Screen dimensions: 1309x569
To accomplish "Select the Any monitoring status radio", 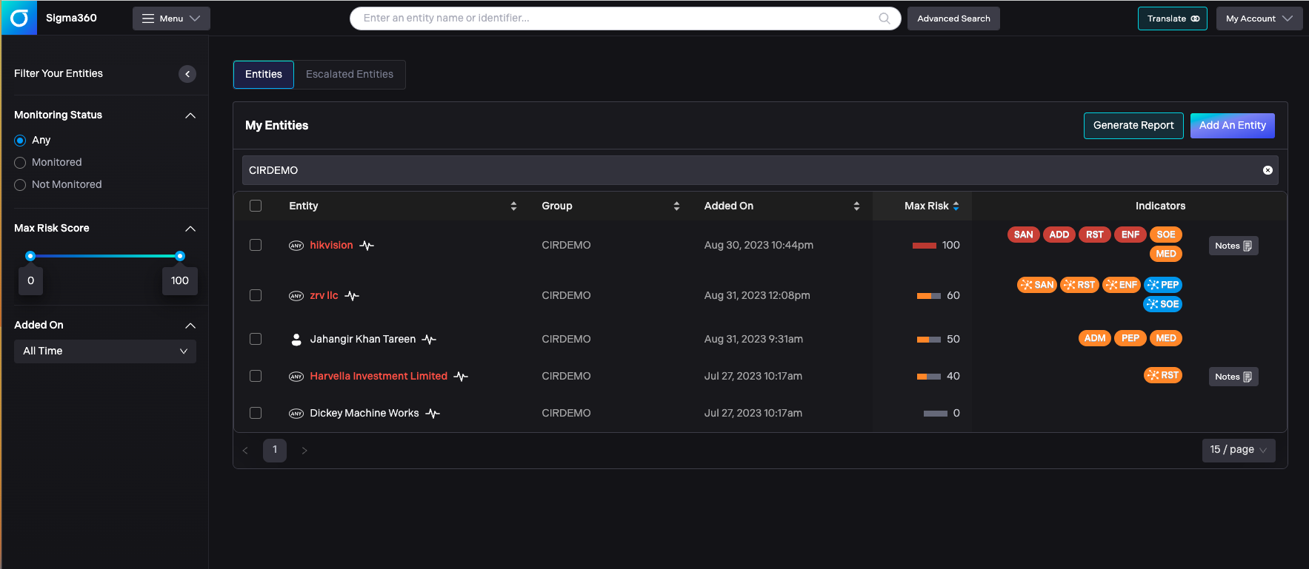I will [x=20, y=141].
